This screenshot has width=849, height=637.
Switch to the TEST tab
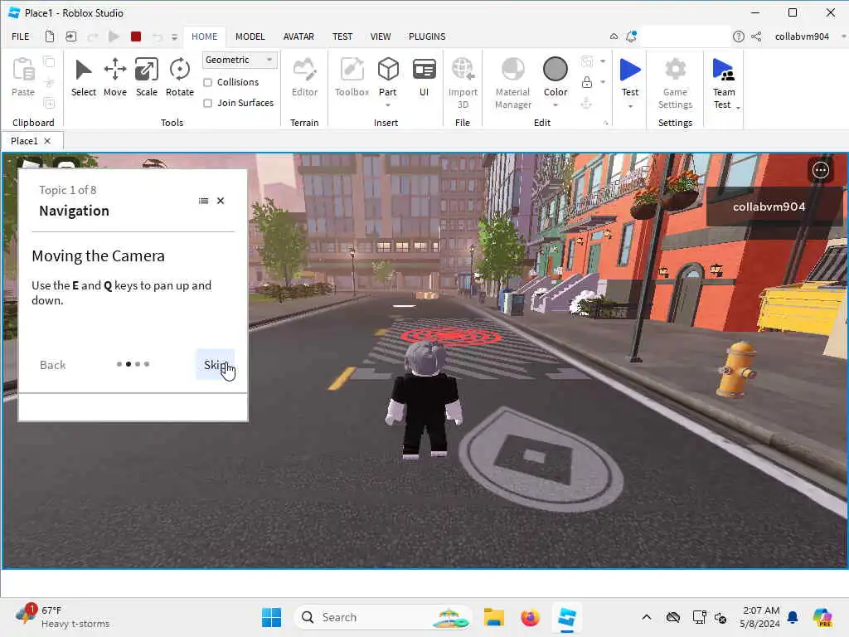click(342, 36)
